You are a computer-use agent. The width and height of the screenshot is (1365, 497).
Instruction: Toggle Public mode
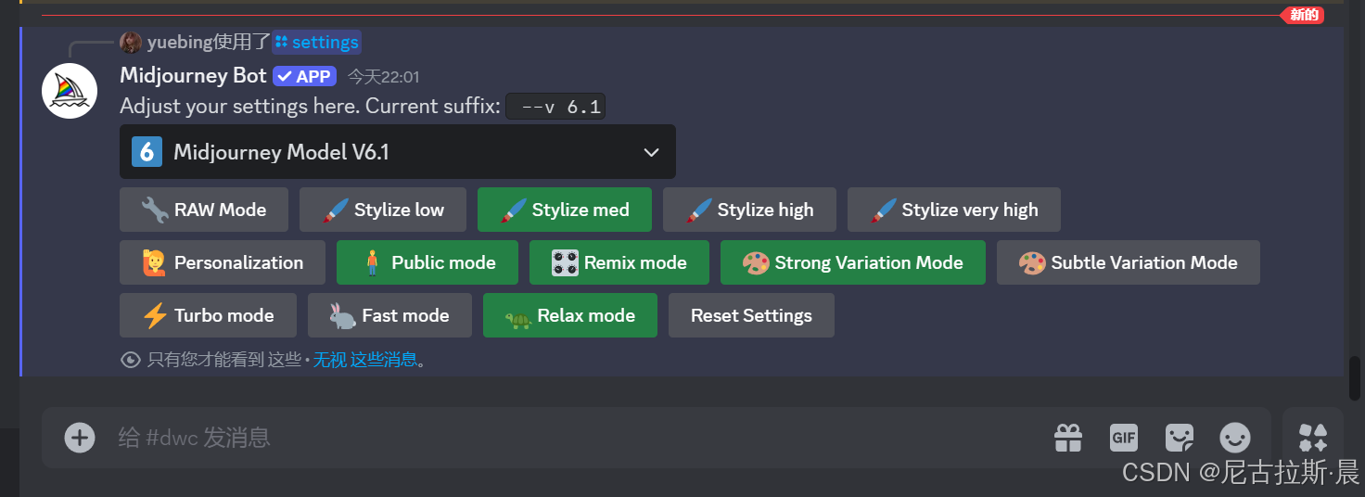click(x=427, y=262)
